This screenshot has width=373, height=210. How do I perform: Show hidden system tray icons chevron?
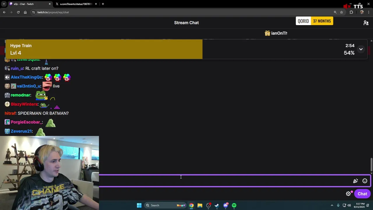click(332, 205)
